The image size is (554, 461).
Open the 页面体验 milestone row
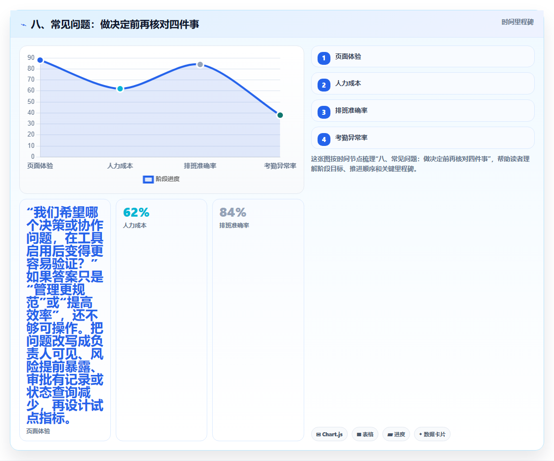[422, 56]
